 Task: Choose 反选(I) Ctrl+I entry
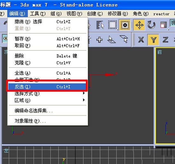tap(47, 87)
